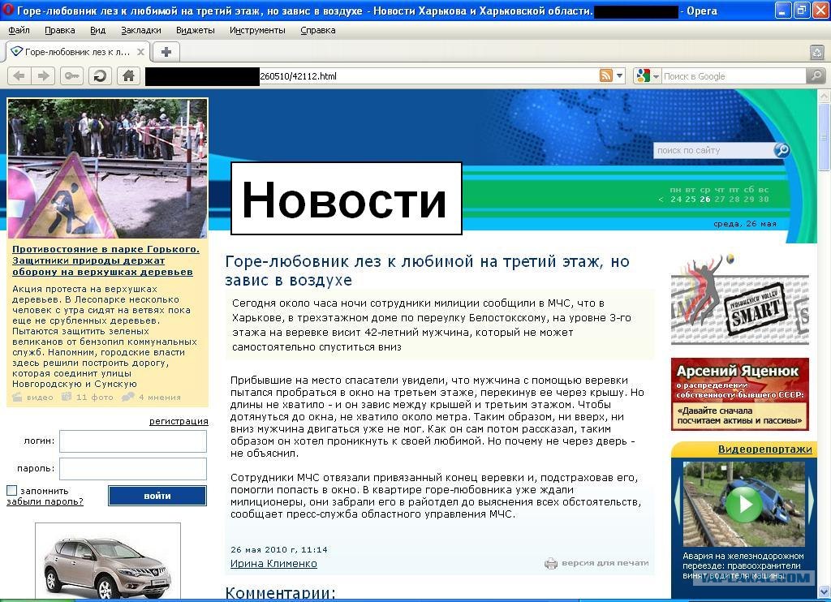Open the park protest photo thumbnail
The height and width of the screenshot is (602, 831).
pyautogui.click(x=108, y=169)
